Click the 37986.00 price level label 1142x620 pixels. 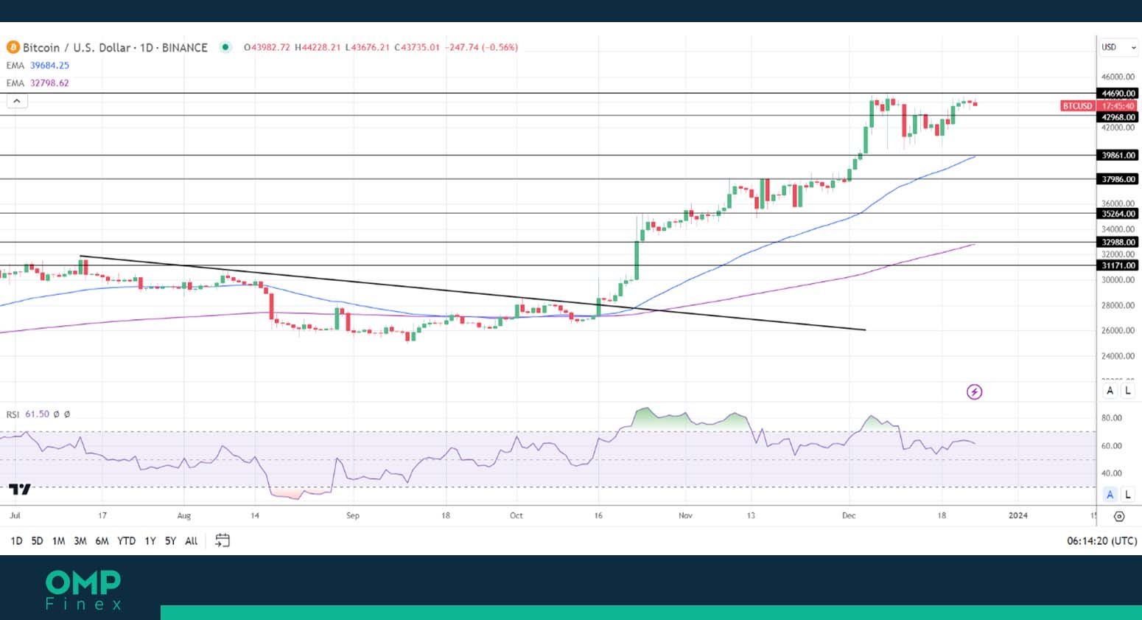pyautogui.click(x=1118, y=179)
